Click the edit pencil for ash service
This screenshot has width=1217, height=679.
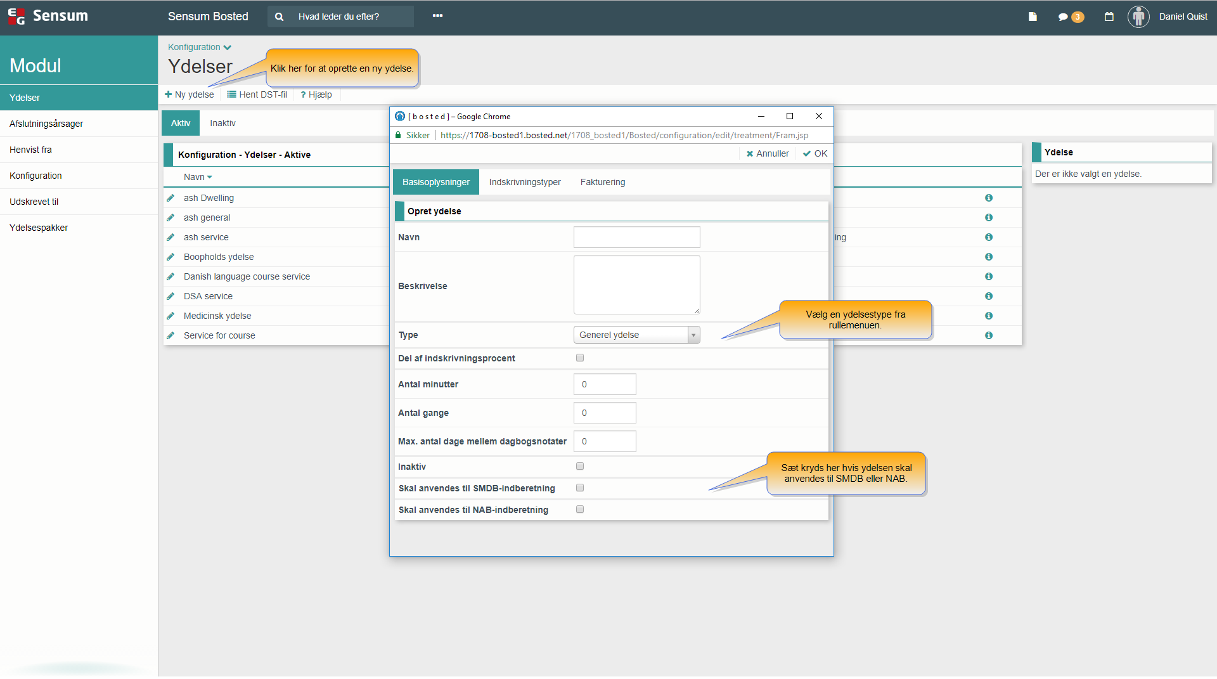(171, 237)
